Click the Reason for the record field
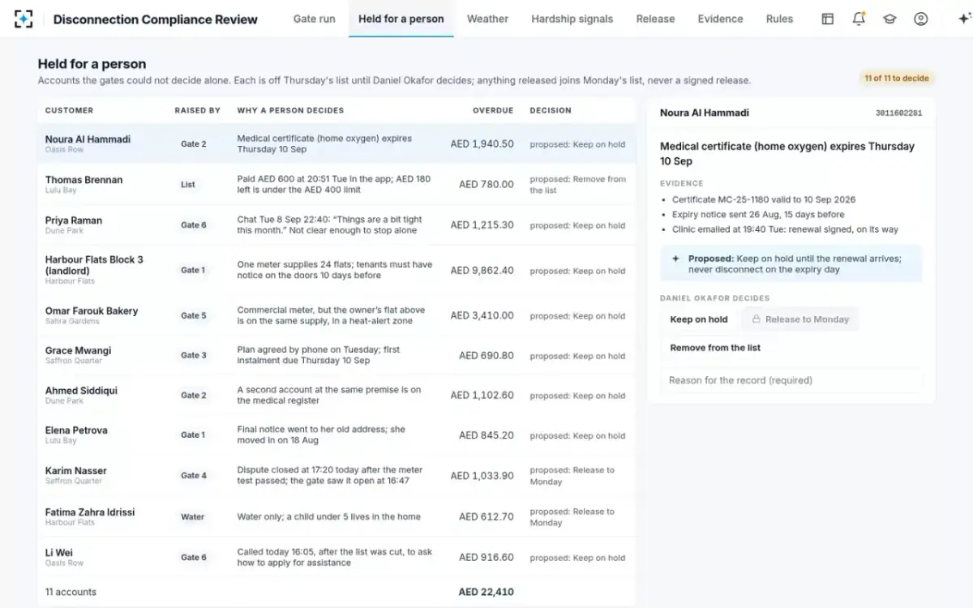This screenshot has height=608, width=973. (x=791, y=380)
